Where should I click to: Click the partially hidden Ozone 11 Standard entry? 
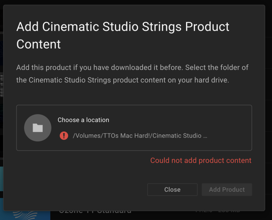coord(95,213)
